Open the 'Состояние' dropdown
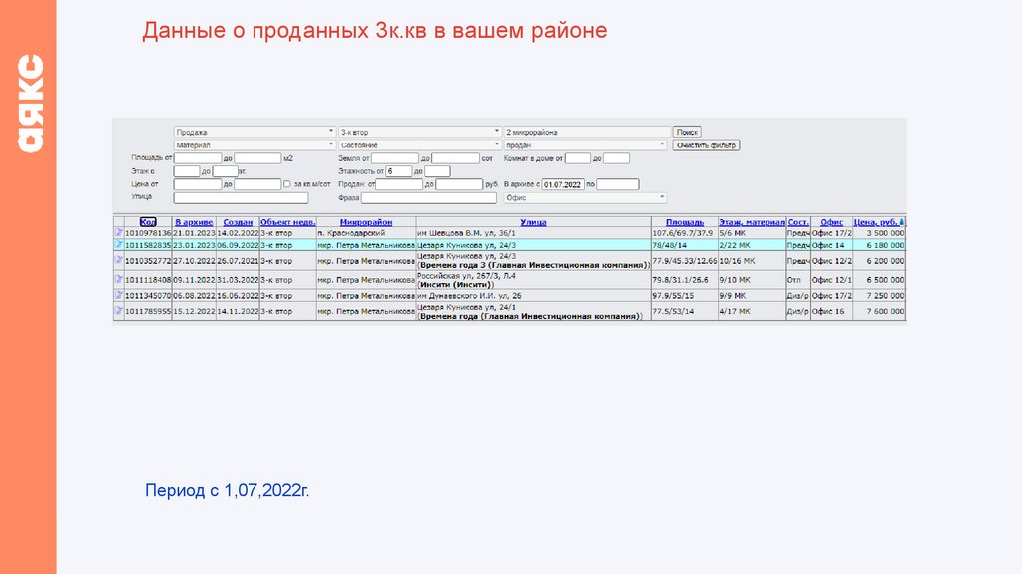Viewport: 1022px width, 574px height. tap(420, 145)
